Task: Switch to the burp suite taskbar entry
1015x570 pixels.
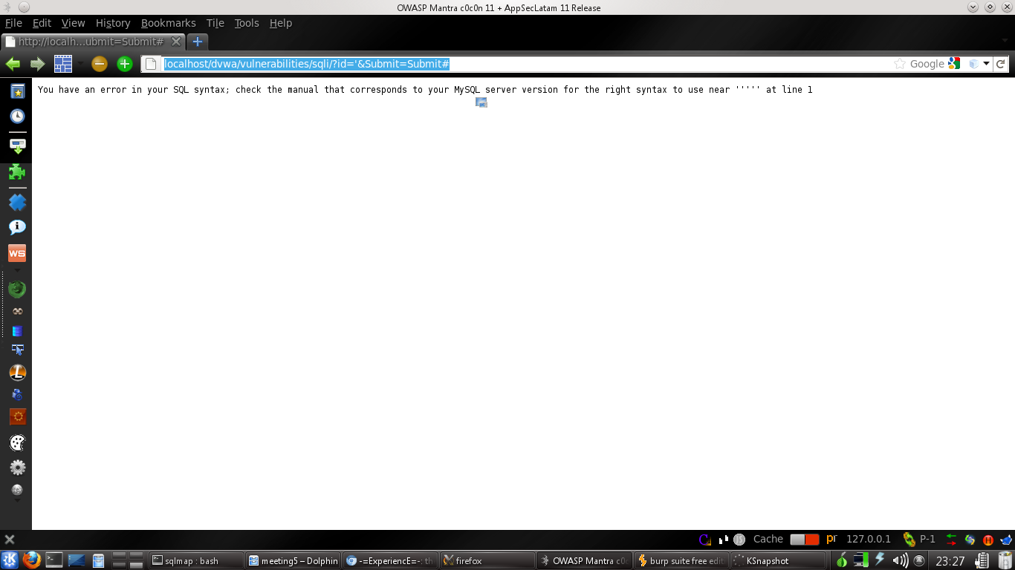Action: 680,560
